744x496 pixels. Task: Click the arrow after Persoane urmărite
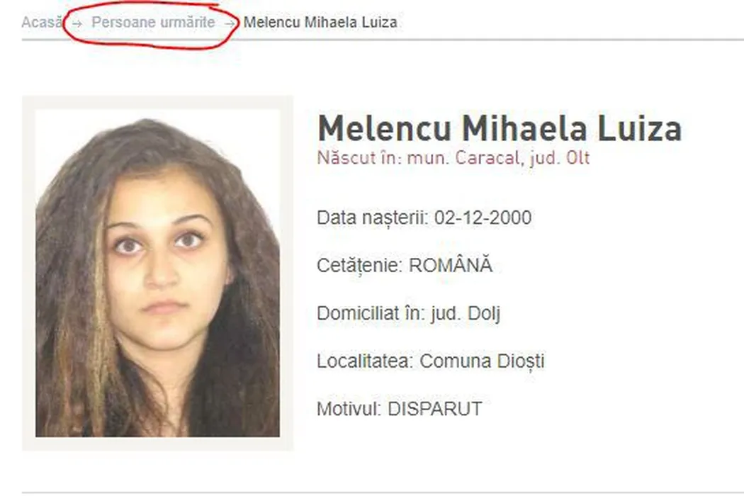[x=230, y=23]
